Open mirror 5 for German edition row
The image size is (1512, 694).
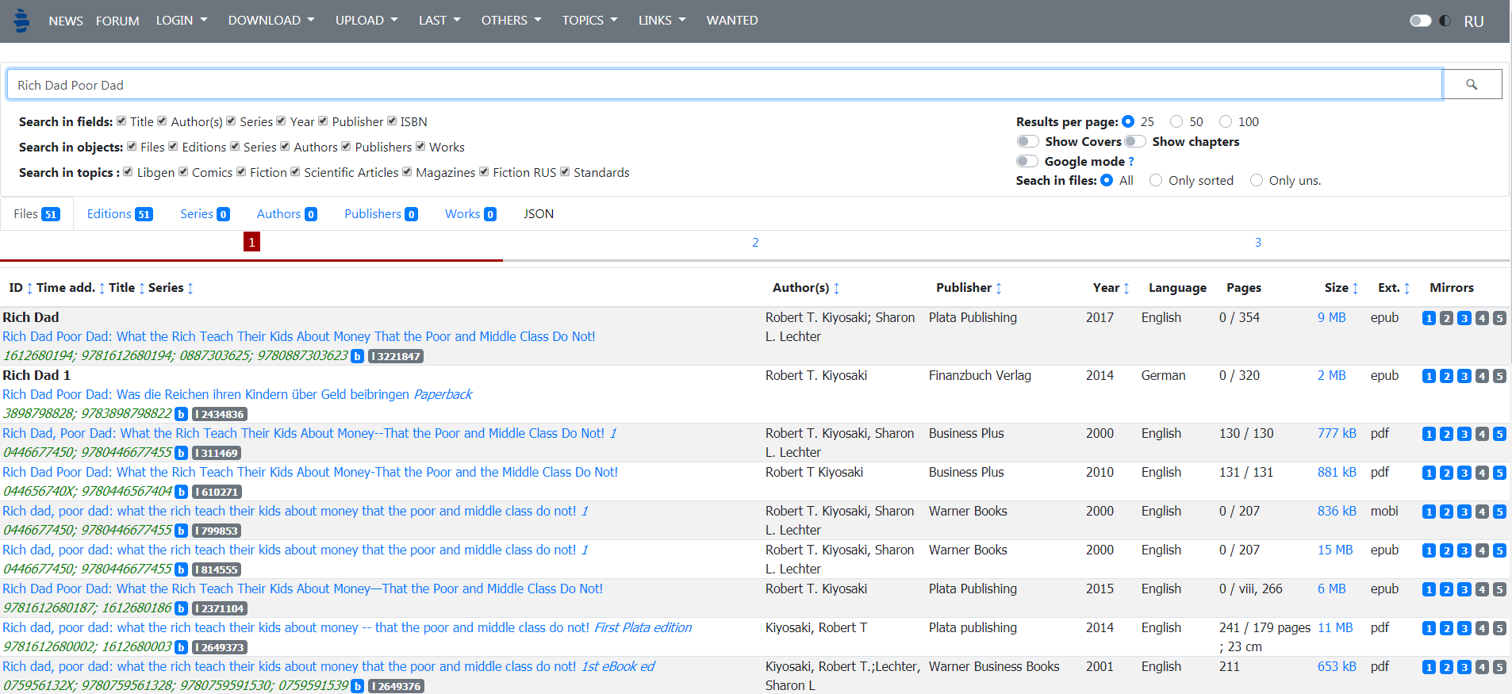[1499, 376]
